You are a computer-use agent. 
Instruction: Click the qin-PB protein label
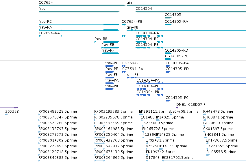(133, 75)
